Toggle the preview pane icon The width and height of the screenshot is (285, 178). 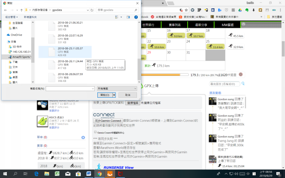point(128,17)
